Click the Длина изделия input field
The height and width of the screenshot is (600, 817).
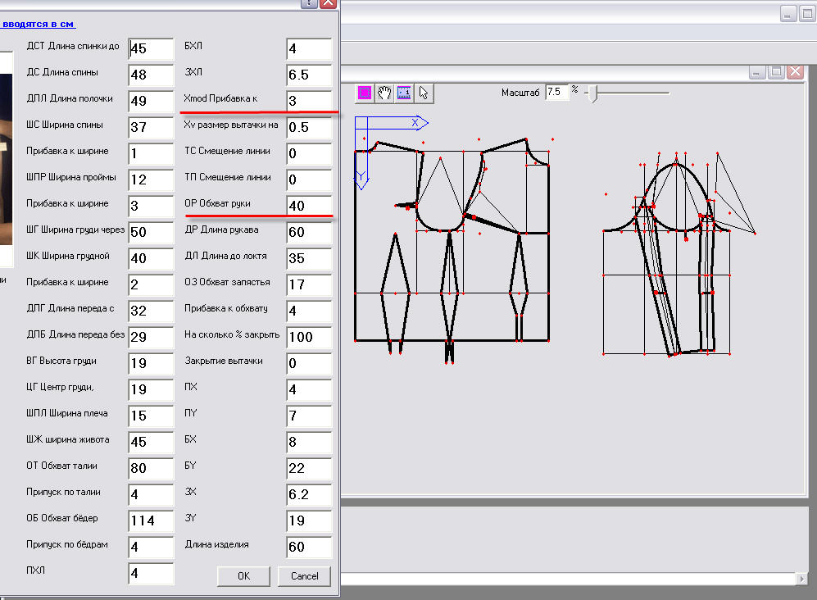(x=309, y=547)
